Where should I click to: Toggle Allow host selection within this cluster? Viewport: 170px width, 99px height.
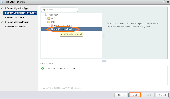41,88
